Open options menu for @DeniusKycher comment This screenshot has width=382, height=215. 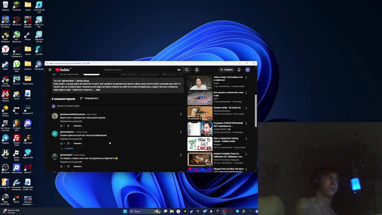pyautogui.click(x=181, y=132)
